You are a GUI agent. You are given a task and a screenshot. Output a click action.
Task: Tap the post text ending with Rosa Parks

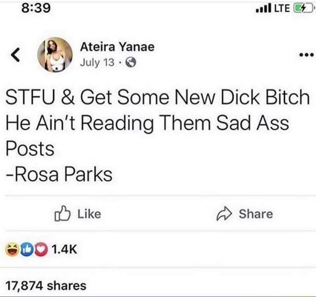[x=158, y=136]
